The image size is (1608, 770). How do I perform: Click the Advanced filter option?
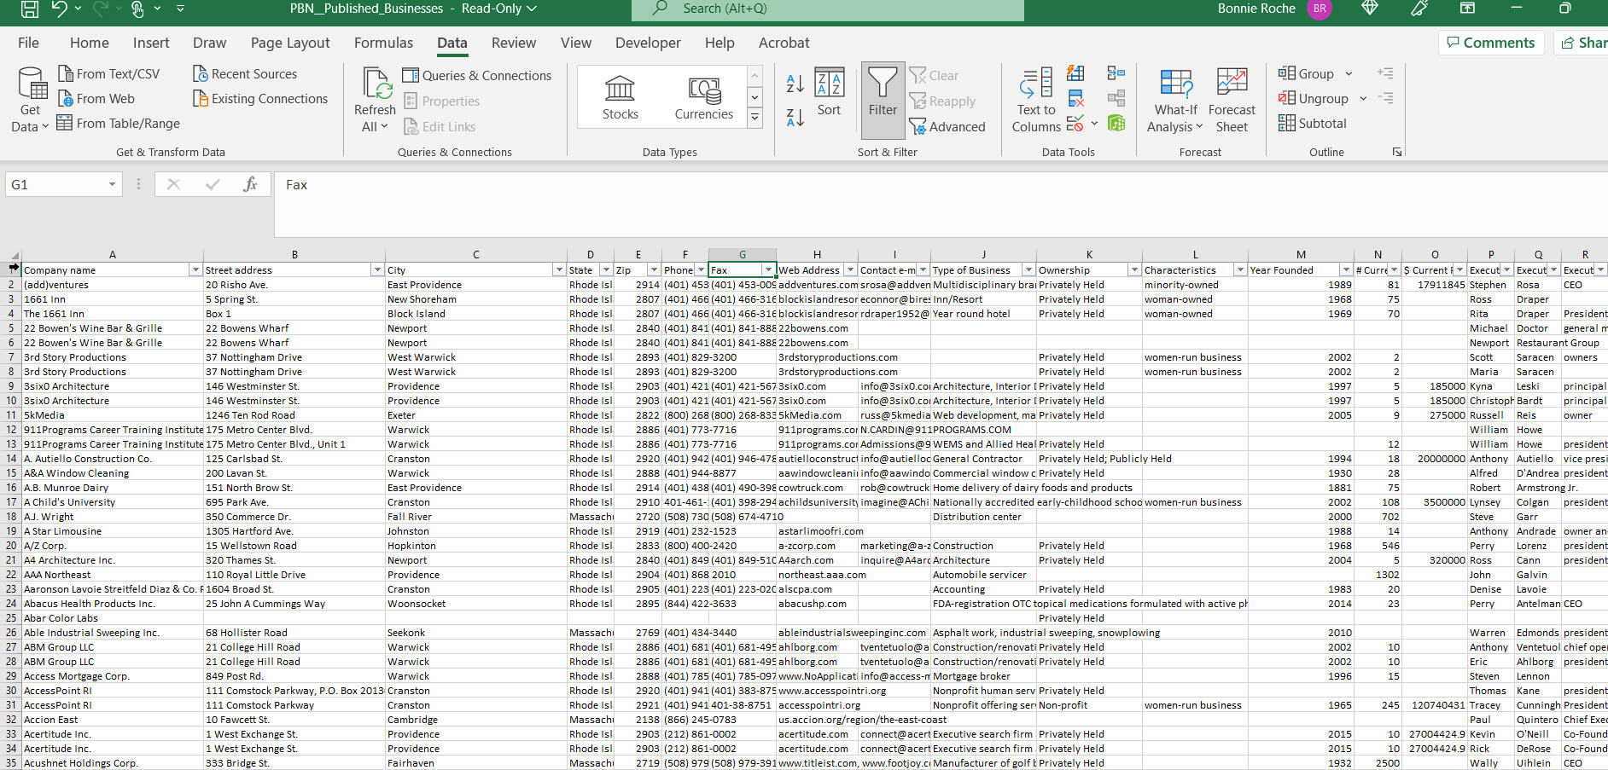click(947, 127)
